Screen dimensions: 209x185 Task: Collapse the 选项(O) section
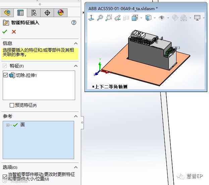coord(76,167)
